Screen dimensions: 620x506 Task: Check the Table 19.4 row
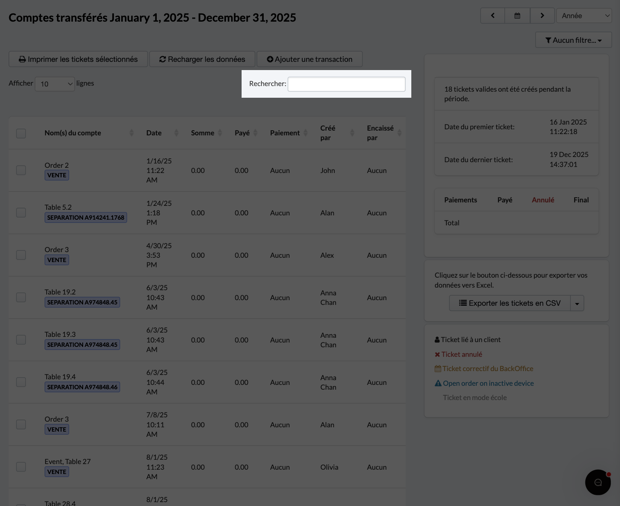coord(21,382)
